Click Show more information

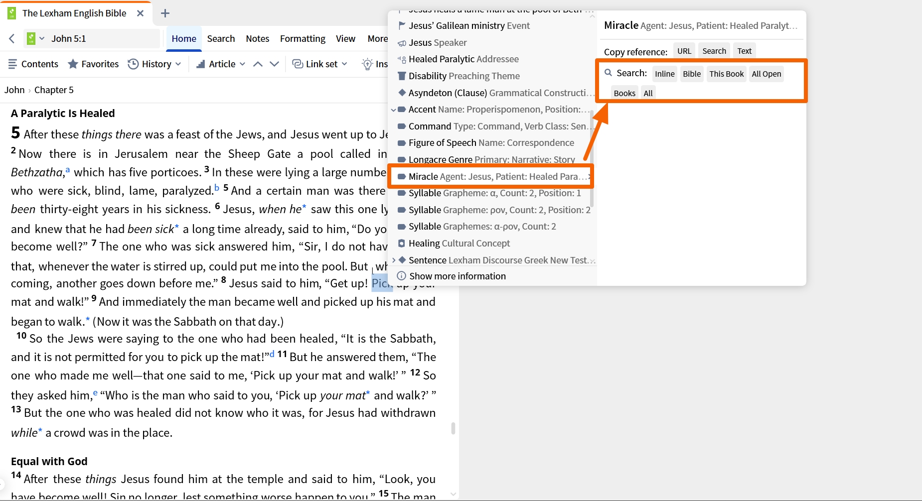tap(451, 276)
